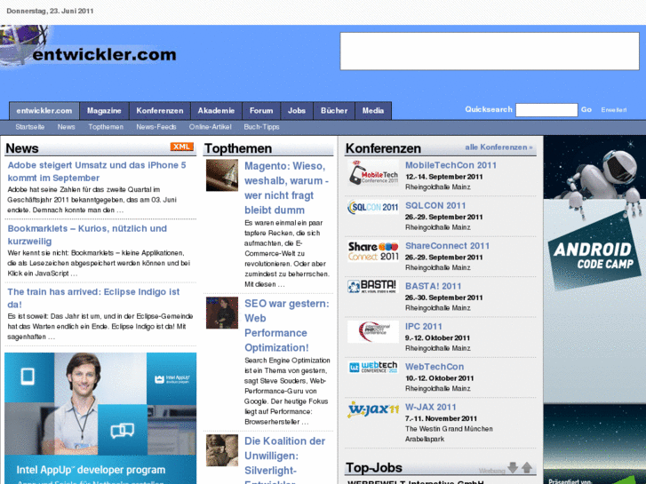
Task: Open the Eclipse Indigo news headline
Action: pos(93,298)
